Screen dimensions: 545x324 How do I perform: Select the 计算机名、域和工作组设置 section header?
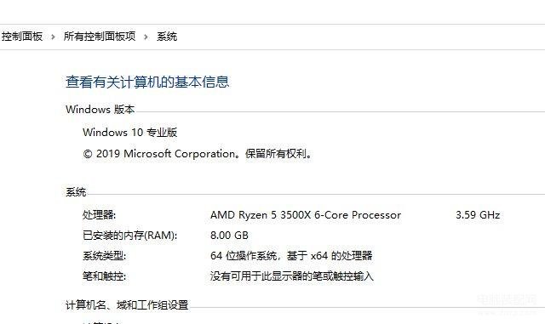tap(127, 305)
